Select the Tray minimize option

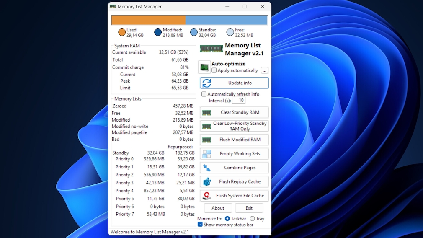[x=252, y=219]
